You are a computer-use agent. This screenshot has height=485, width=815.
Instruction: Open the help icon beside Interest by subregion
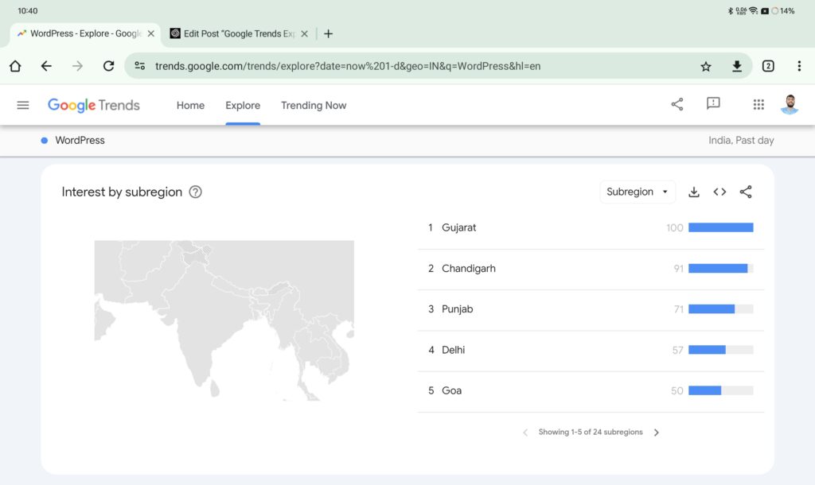[195, 192]
